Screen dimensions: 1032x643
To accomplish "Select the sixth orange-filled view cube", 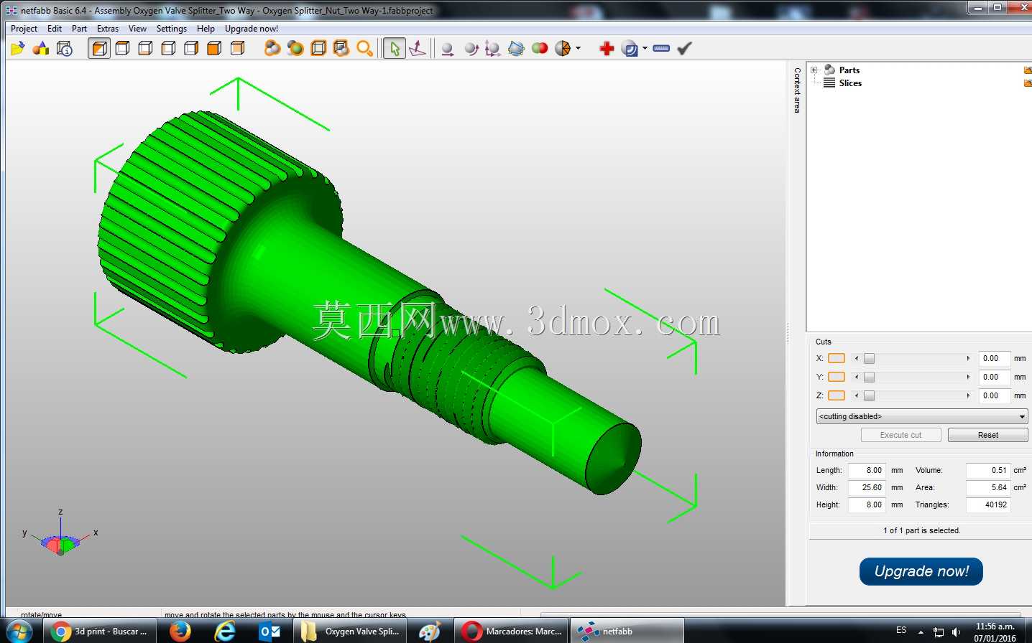I will [x=214, y=49].
